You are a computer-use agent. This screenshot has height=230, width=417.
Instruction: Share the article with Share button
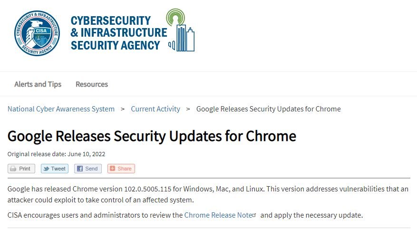121,169
